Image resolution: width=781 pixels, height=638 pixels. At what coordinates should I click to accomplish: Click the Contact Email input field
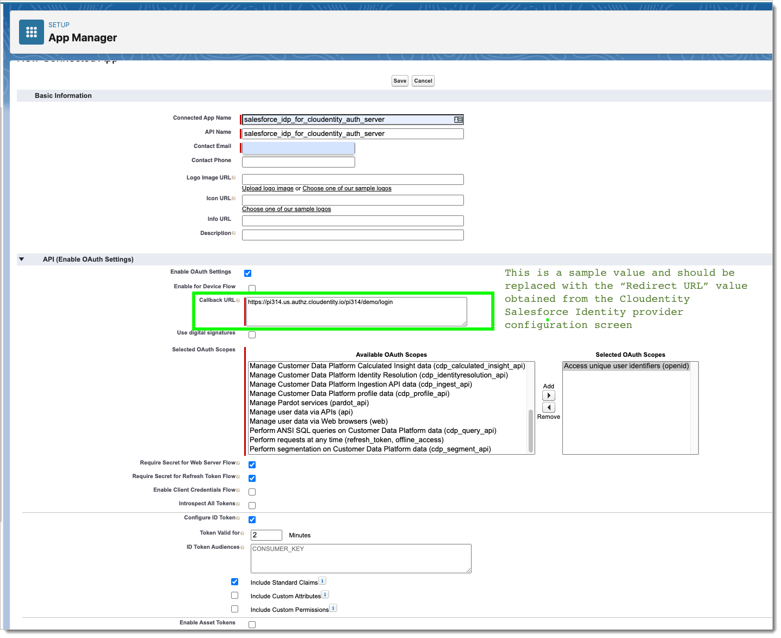(298, 148)
